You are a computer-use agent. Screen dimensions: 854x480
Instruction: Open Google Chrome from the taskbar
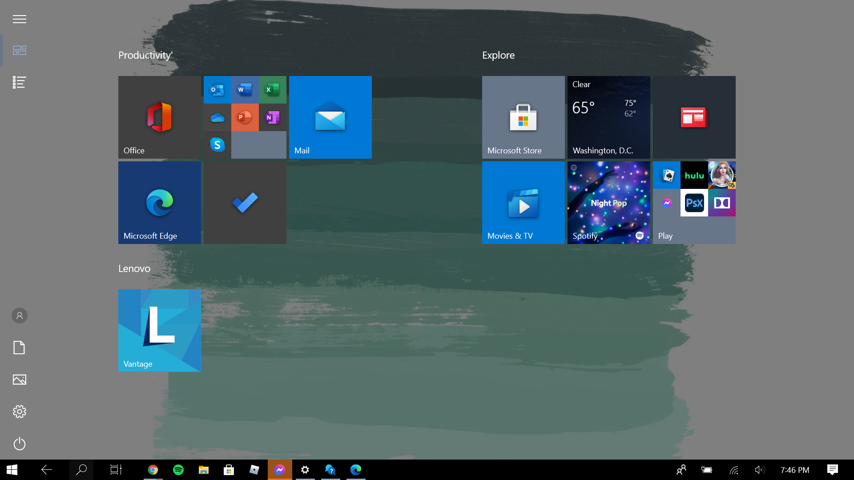pos(153,470)
